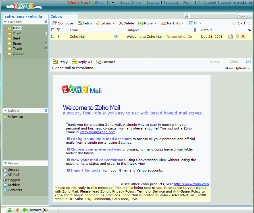Viewport: 254px width, 213px height.
Task: Show the All Mail view
Action: [13, 175]
